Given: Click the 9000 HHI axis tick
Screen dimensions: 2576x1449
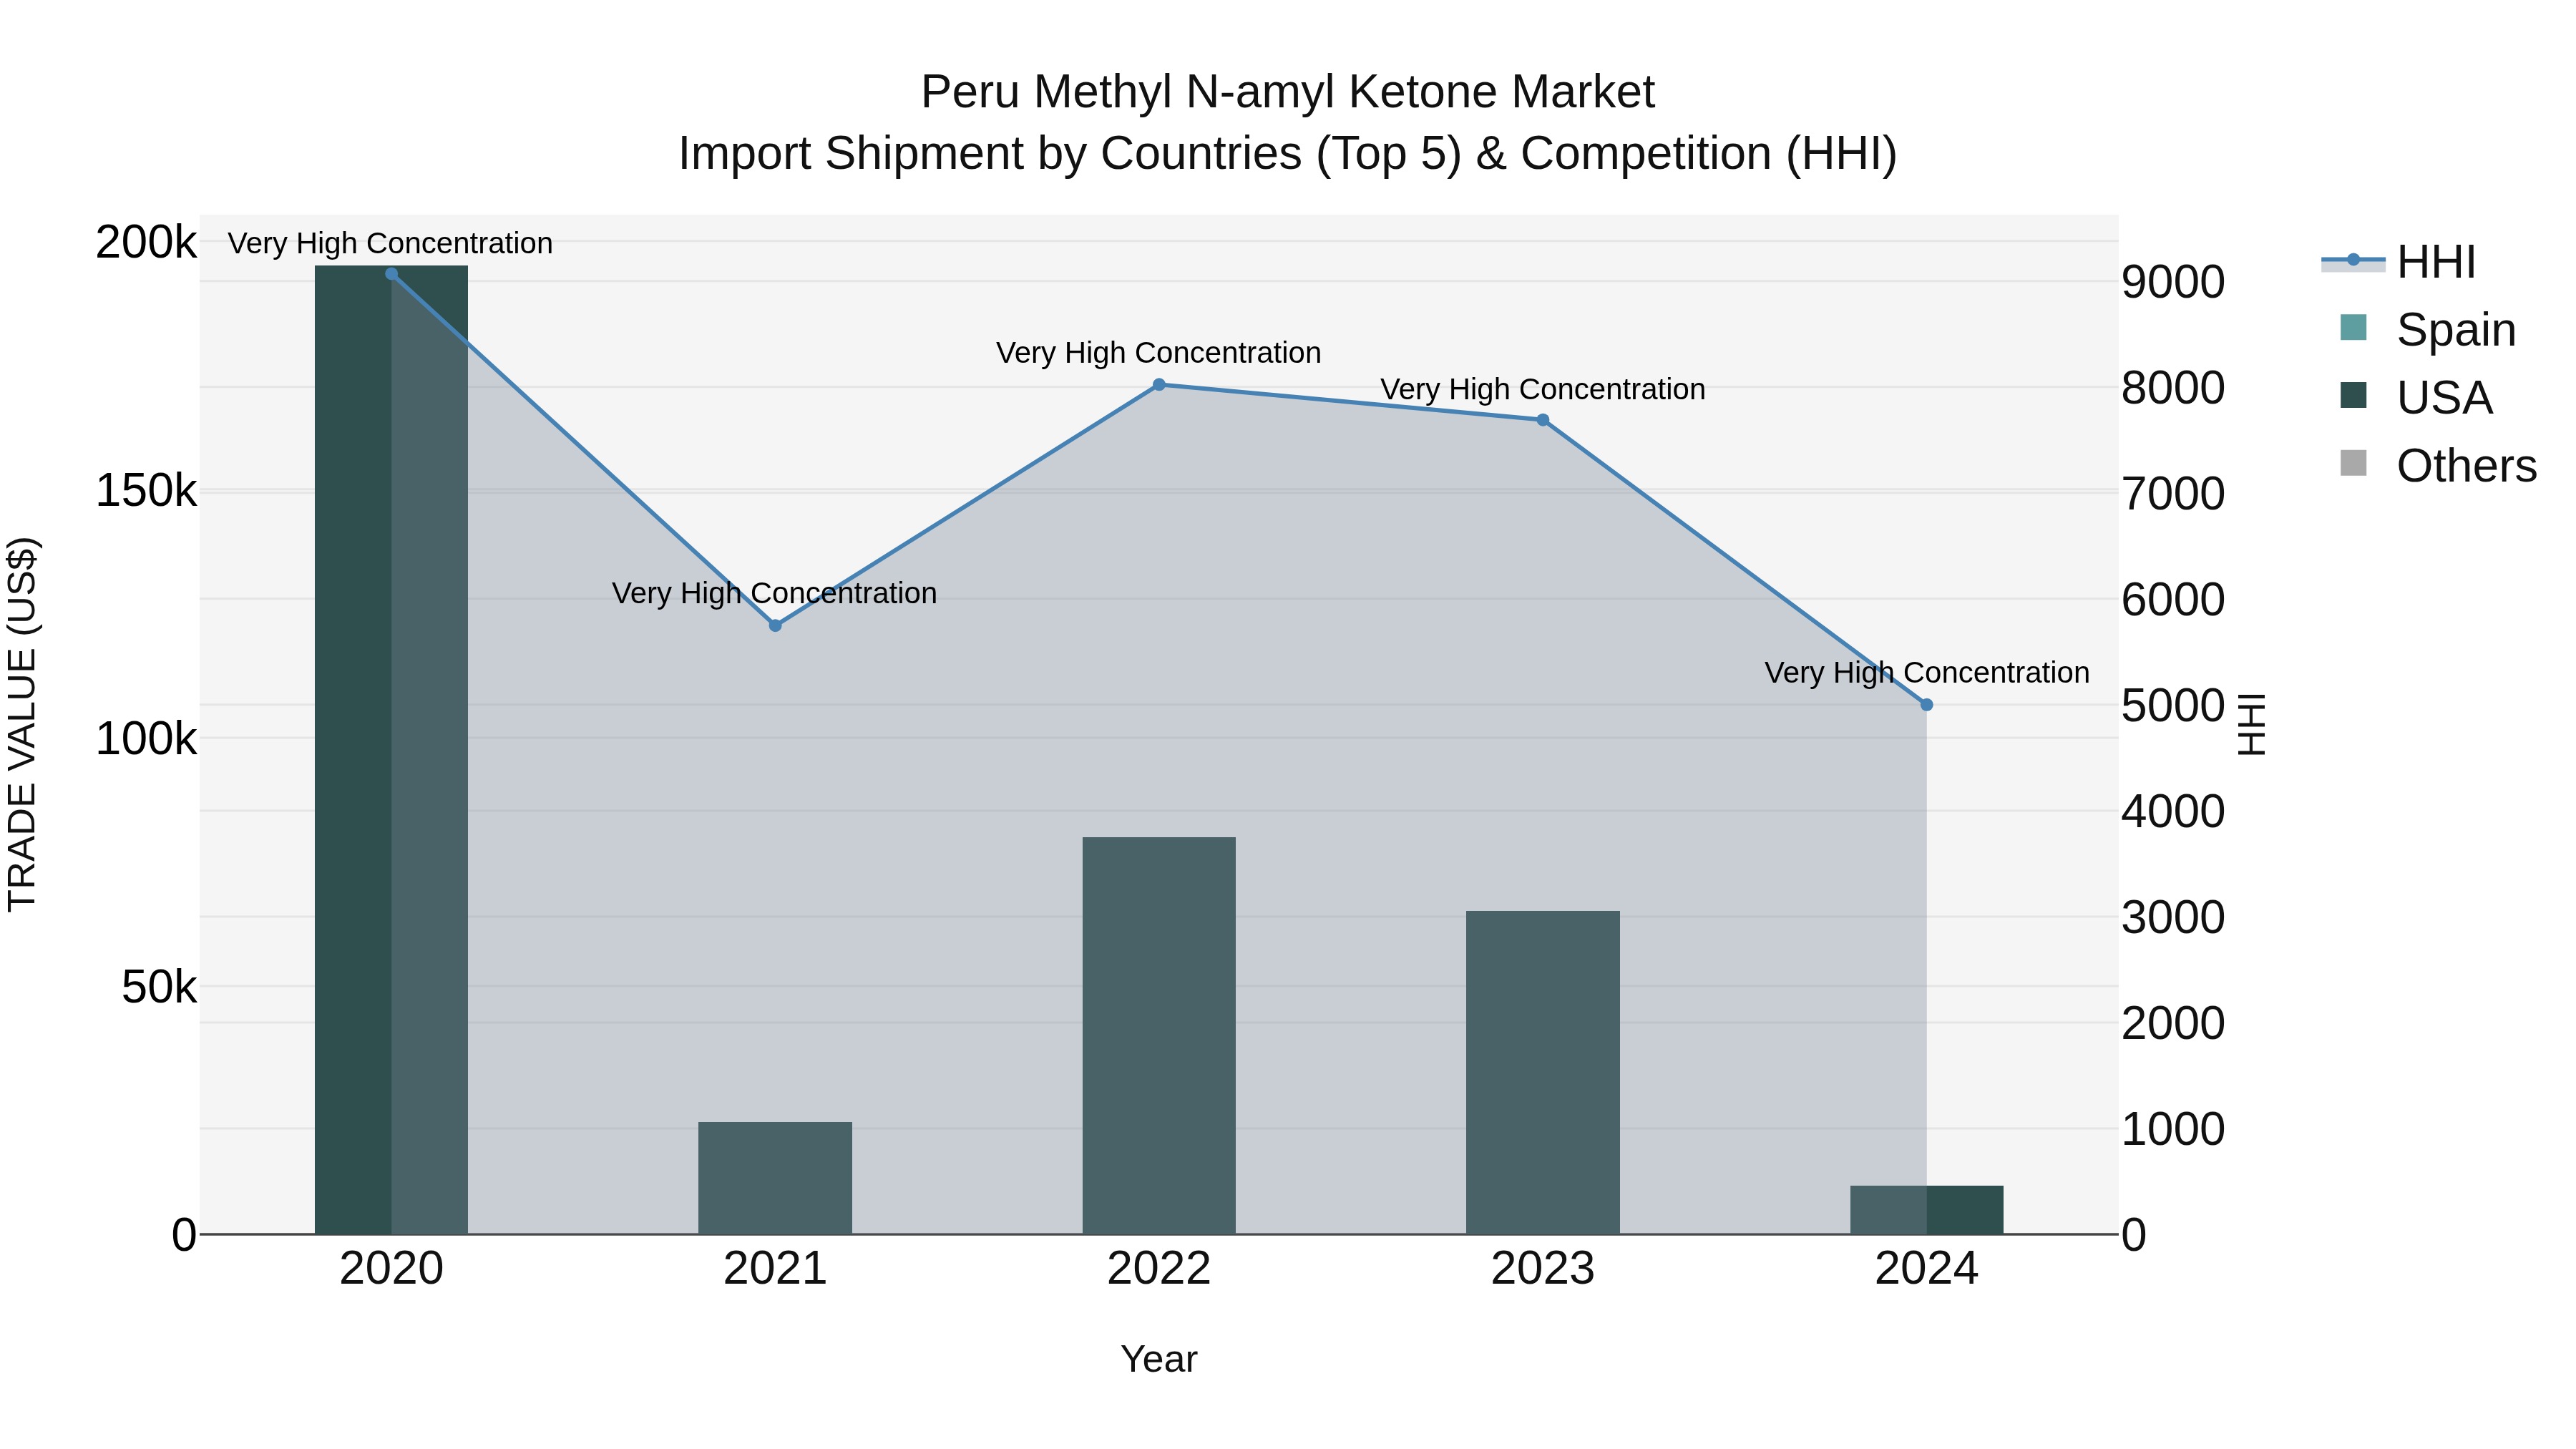Looking at the screenshot, I should [x=2173, y=282].
